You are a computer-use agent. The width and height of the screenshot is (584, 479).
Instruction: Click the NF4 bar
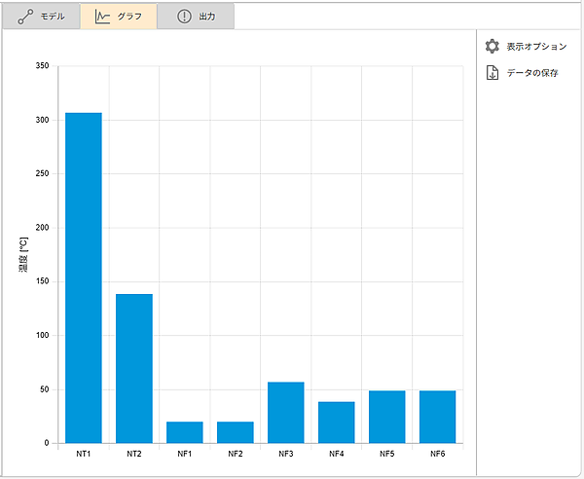(x=337, y=423)
